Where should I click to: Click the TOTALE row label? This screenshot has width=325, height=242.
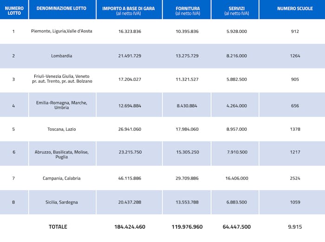pos(58,227)
